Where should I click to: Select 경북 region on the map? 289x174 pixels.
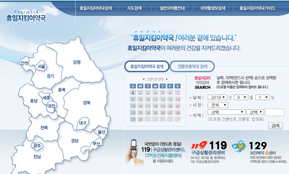87,103
